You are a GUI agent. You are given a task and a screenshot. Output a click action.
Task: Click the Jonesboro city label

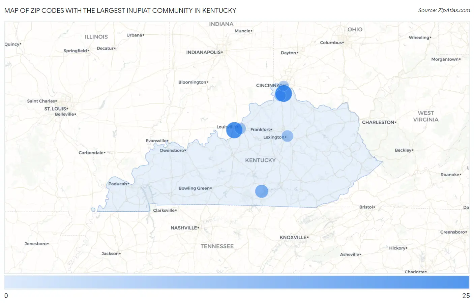(x=36, y=243)
